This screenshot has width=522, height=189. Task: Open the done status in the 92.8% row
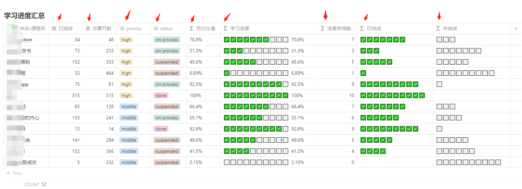[161, 129]
